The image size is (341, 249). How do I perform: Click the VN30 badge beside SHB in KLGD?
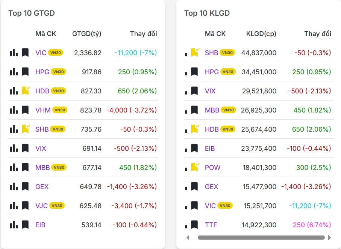[x=230, y=53]
